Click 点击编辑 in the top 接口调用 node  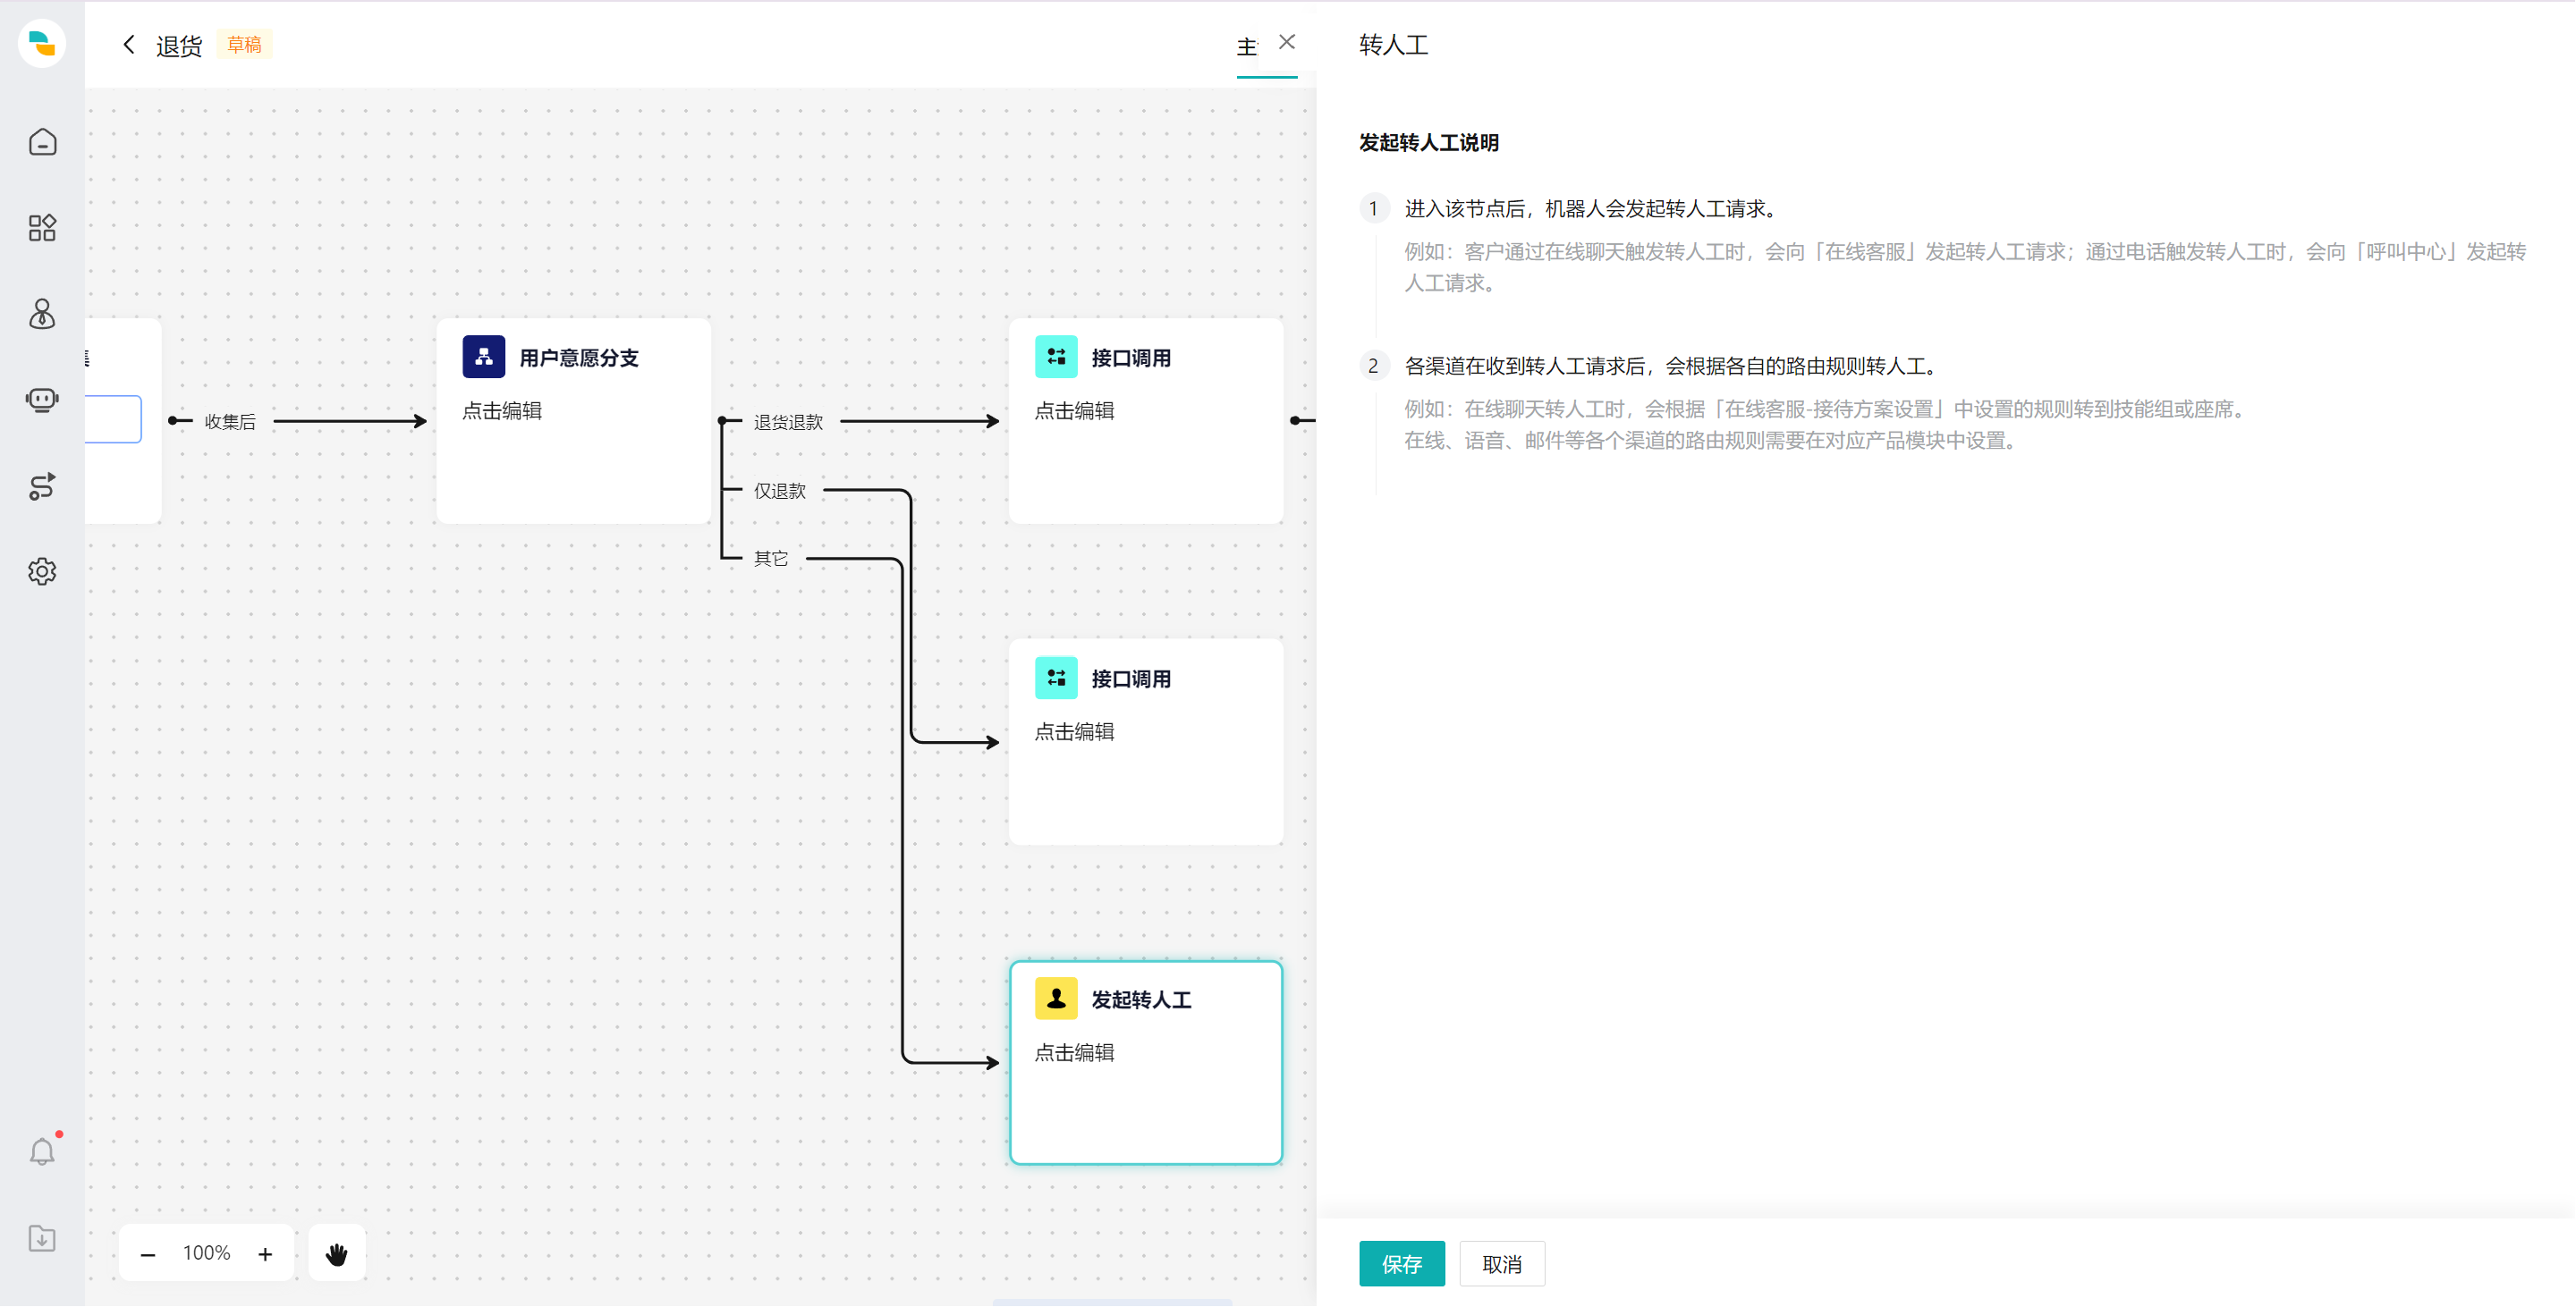1074,410
